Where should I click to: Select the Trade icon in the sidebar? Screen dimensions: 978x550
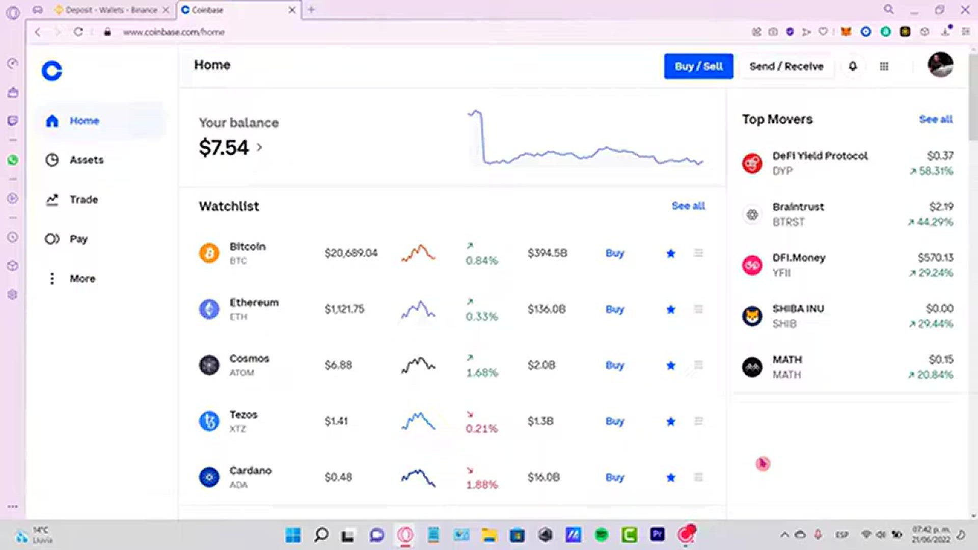[x=52, y=200]
